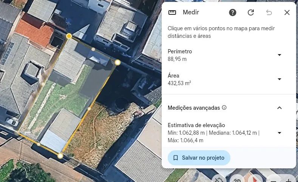This screenshot has height=182, width=298.
Task: Click the Mín: 1.062,88 m elevation value
Action: tap(186, 133)
